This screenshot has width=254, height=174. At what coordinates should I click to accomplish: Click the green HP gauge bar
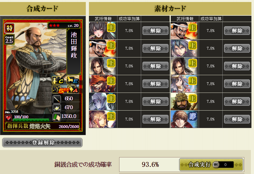(31, 120)
